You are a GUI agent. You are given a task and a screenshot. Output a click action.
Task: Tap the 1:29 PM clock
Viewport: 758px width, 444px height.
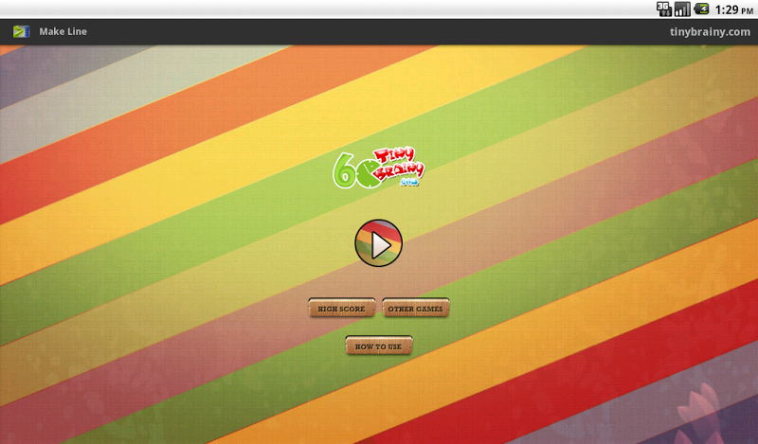coord(733,9)
